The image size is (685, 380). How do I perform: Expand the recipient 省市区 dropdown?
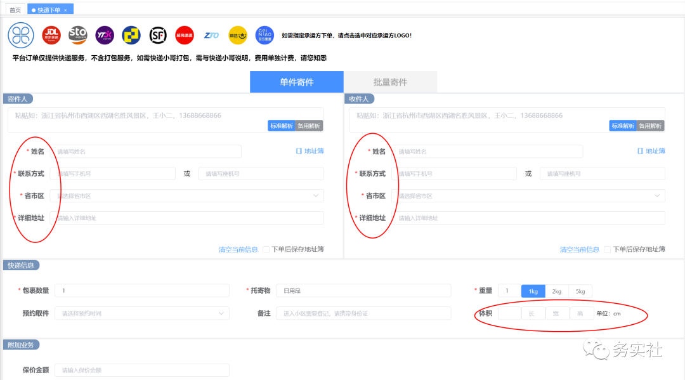click(528, 196)
